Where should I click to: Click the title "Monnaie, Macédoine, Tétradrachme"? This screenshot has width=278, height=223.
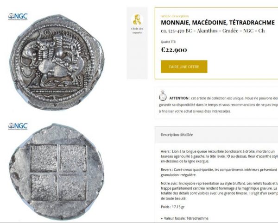[217, 22]
